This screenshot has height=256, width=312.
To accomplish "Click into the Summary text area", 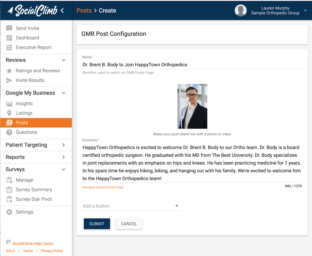I will pyautogui.click(x=192, y=163).
